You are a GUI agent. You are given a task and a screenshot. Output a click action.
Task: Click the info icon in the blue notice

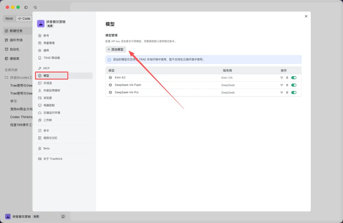click(109, 60)
